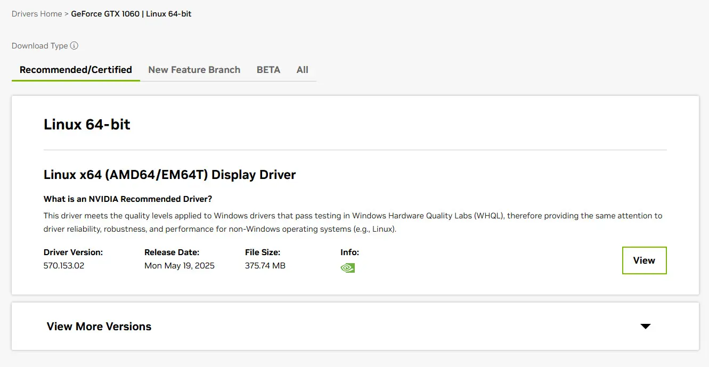Go to Drivers Home breadcrumb link
Viewport: 709px width, 367px height.
[x=37, y=14]
